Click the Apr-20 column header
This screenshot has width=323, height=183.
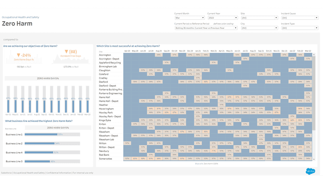(127, 51)
